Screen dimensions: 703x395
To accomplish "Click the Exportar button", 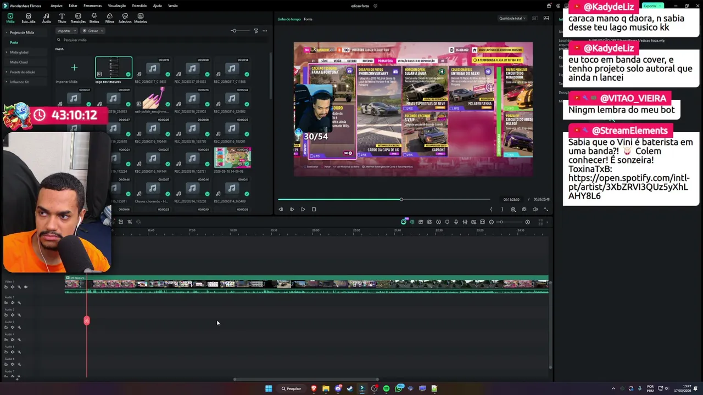I will click(652, 5).
